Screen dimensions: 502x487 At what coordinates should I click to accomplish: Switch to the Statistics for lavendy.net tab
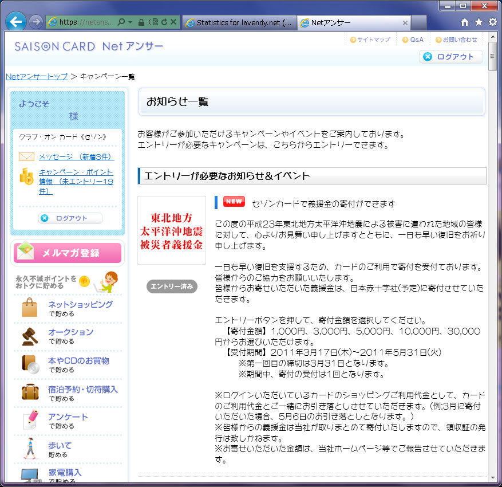(x=239, y=23)
